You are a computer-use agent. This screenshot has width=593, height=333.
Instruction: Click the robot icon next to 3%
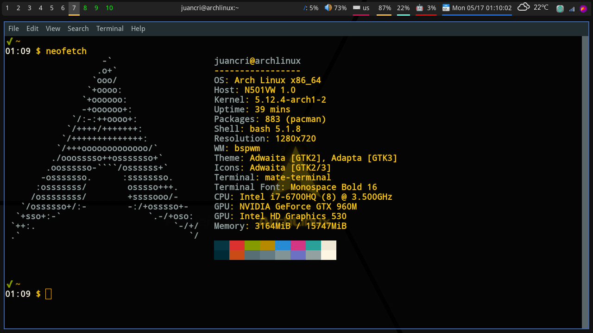[419, 8]
